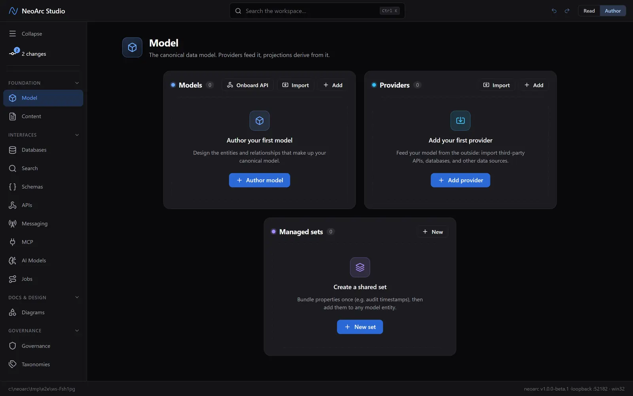The image size is (633, 396).
Task: Open Taxonomies via its tag icon
Action: (x=13, y=364)
